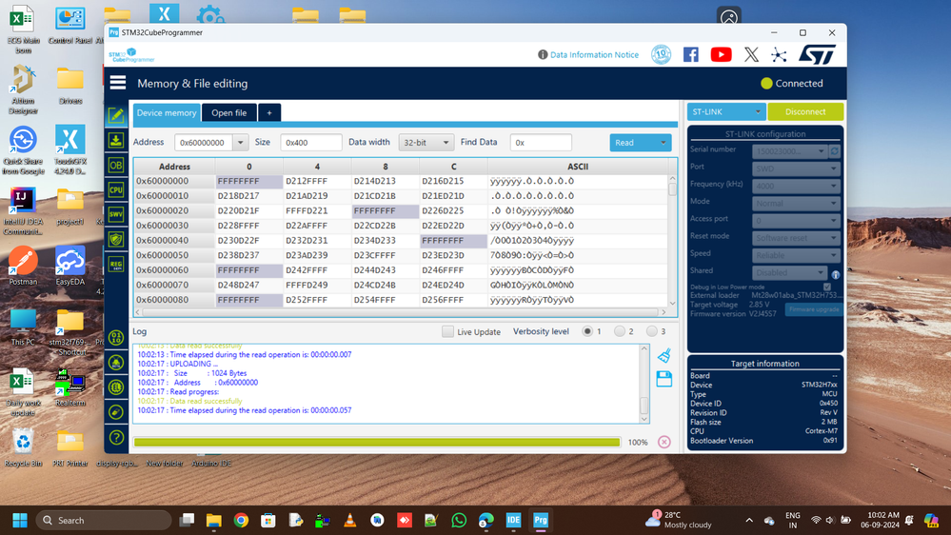Image resolution: width=951 pixels, height=535 pixels.
Task: Switch to the Open file tab
Action: point(228,113)
